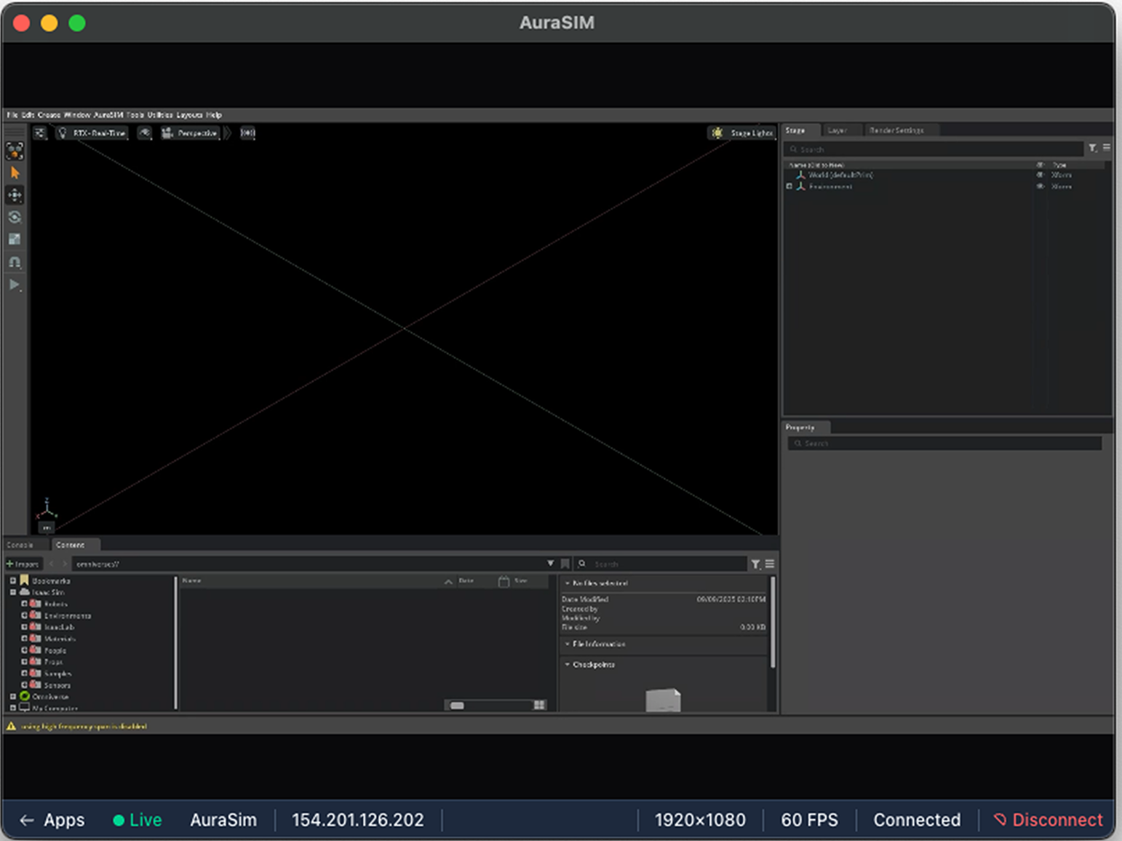
Task: Click the viewport streaming waves icon
Action: coord(248,133)
